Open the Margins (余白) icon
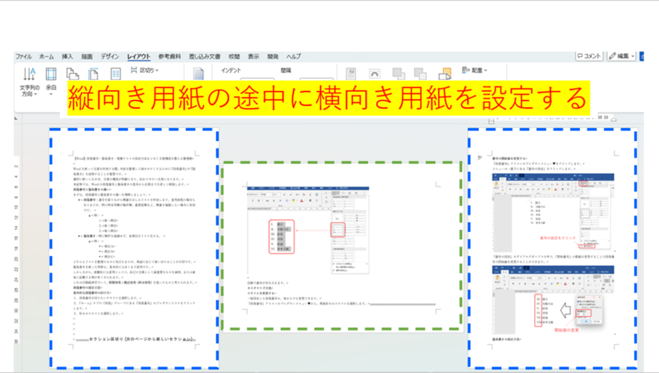This screenshot has width=659, height=373. click(51, 76)
